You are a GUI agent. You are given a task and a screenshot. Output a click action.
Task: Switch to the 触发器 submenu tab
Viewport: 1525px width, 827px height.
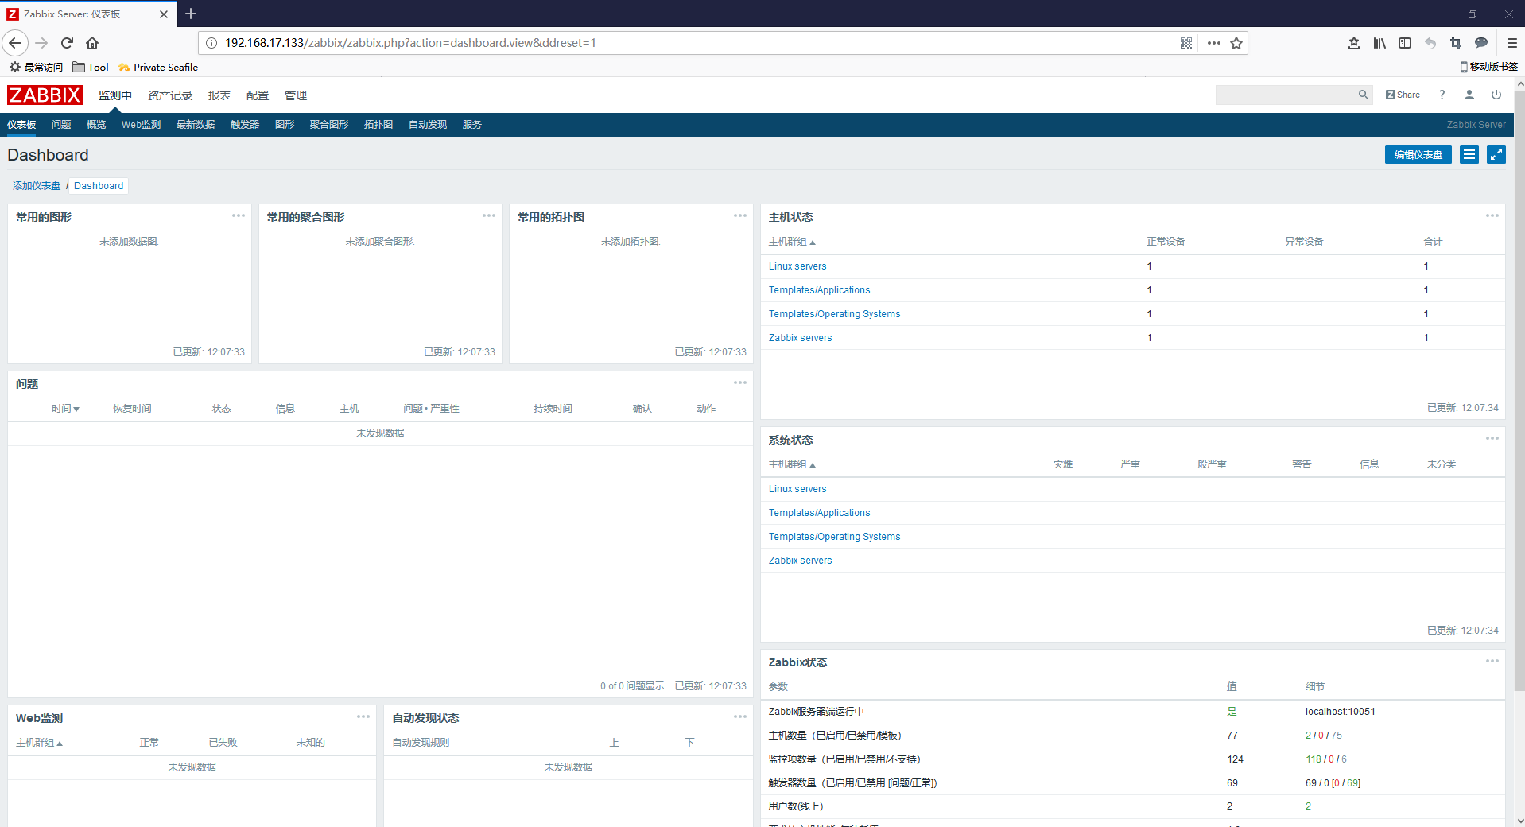[x=245, y=125]
